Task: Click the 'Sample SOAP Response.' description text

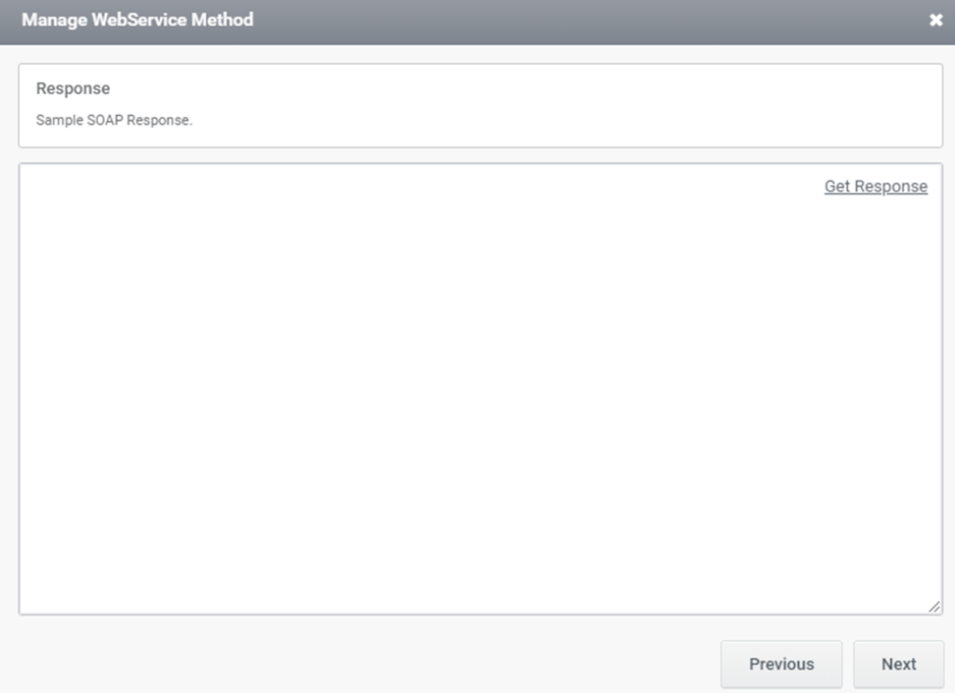Action: coord(114,120)
